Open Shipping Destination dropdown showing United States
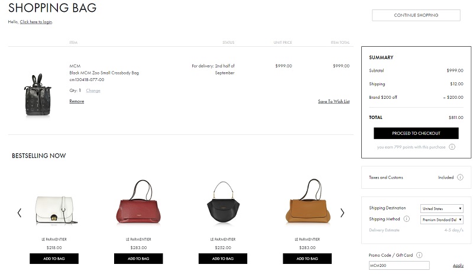473x274 pixels. [441, 208]
